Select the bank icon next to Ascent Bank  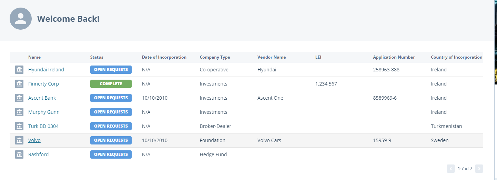19,98
